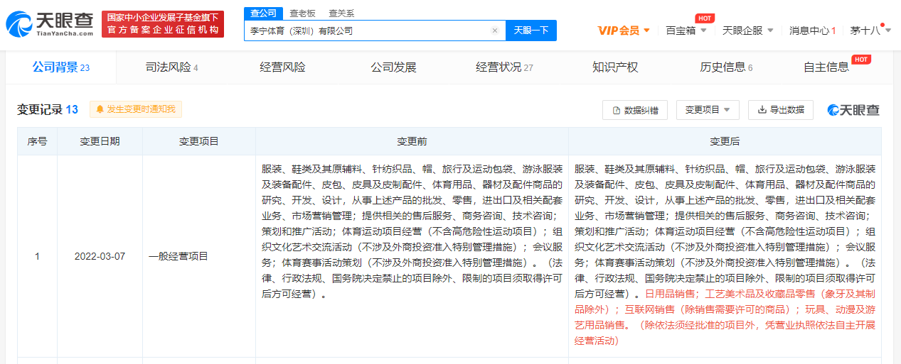The height and width of the screenshot is (364, 901).
Task: Click the 导出数据 button
Action: tap(781, 110)
